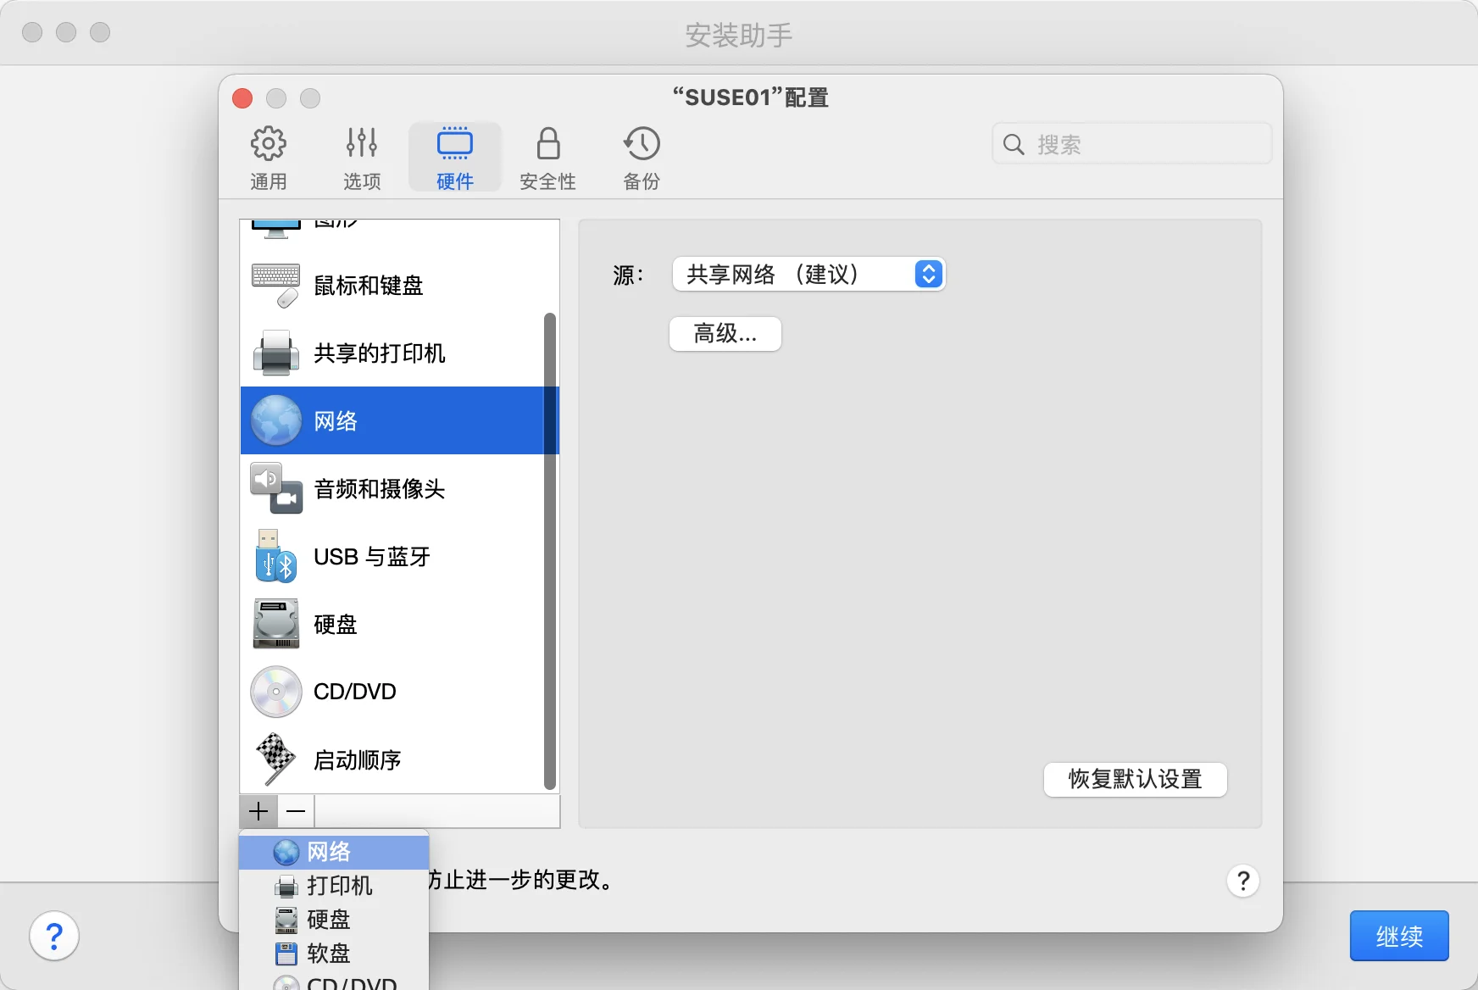Open the 通用 general settings tab

point(269,158)
